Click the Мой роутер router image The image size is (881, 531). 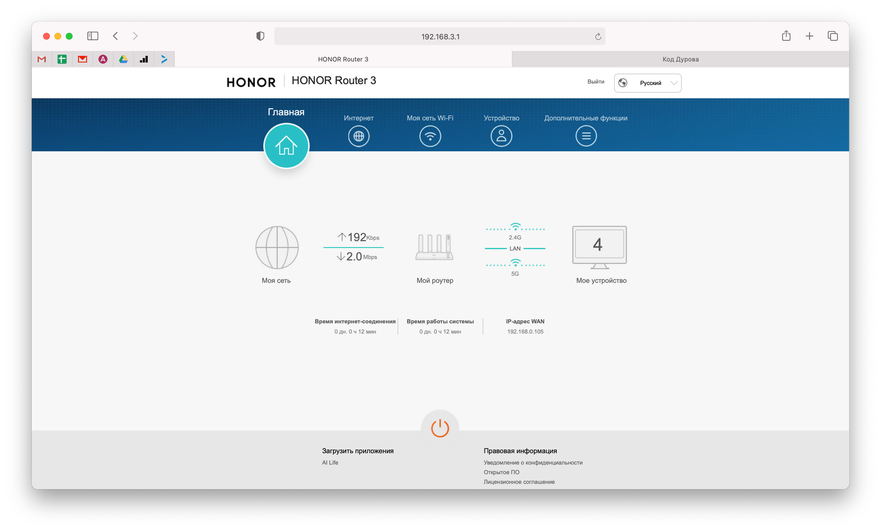click(434, 247)
